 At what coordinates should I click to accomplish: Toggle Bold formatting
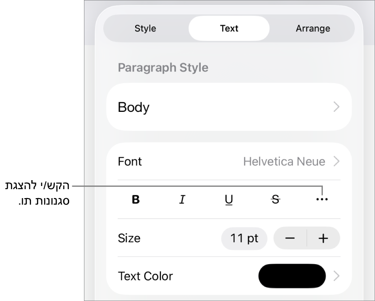(x=136, y=199)
